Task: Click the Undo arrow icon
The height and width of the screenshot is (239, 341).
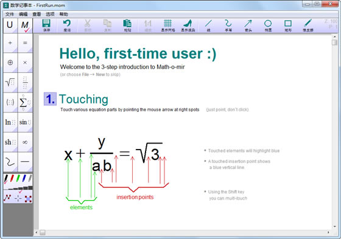Action: tap(67, 25)
